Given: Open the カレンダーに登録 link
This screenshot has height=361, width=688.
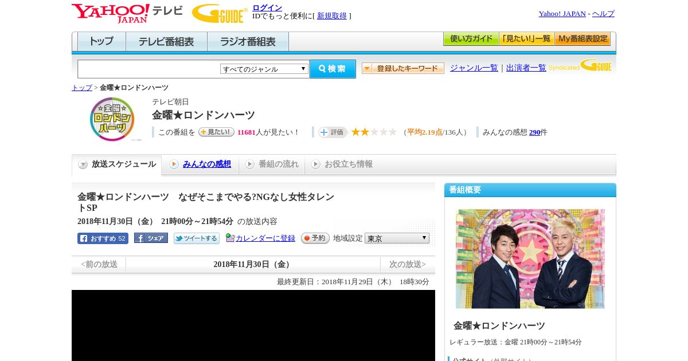Looking at the screenshot, I should click(265, 238).
